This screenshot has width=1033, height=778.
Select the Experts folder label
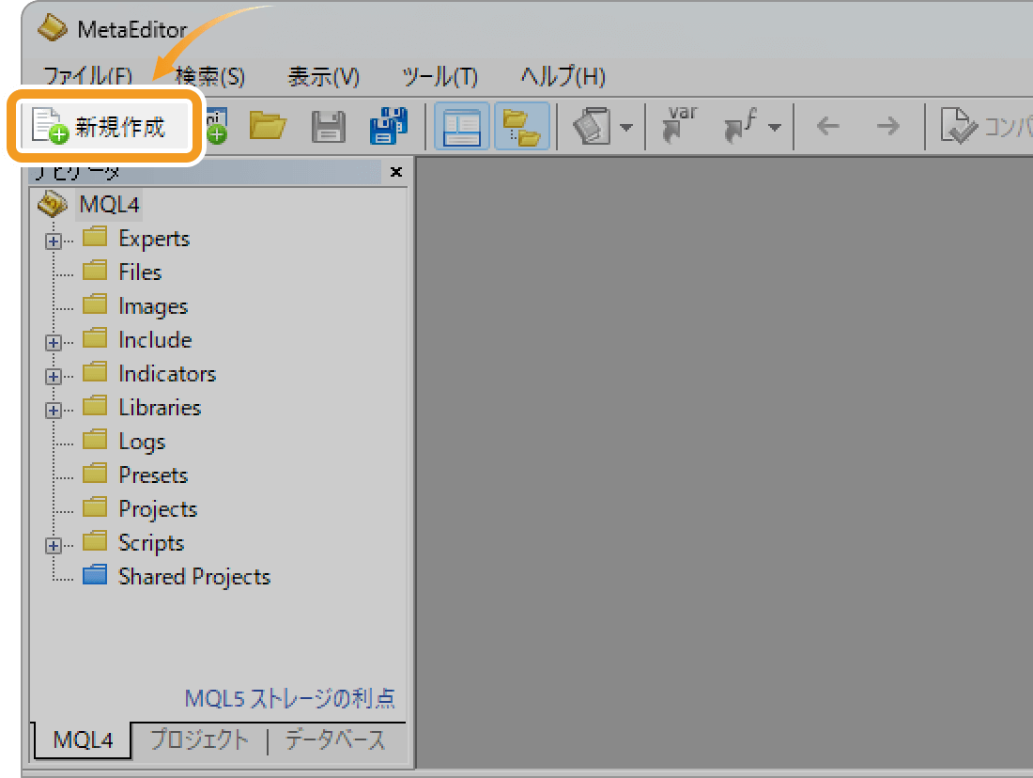tap(154, 239)
